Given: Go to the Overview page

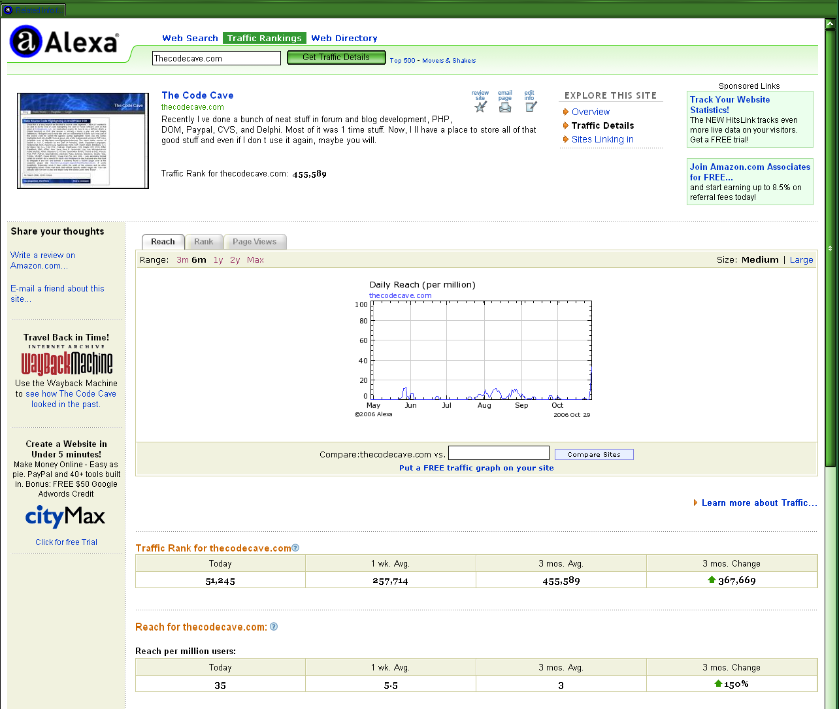Looking at the screenshot, I should (x=591, y=112).
